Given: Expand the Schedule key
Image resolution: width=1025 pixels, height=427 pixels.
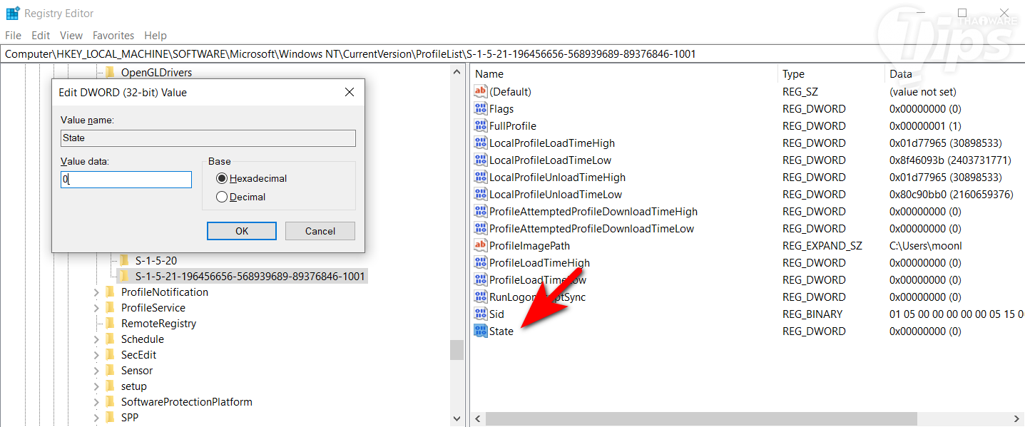Looking at the screenshot, I should [96, 339].
